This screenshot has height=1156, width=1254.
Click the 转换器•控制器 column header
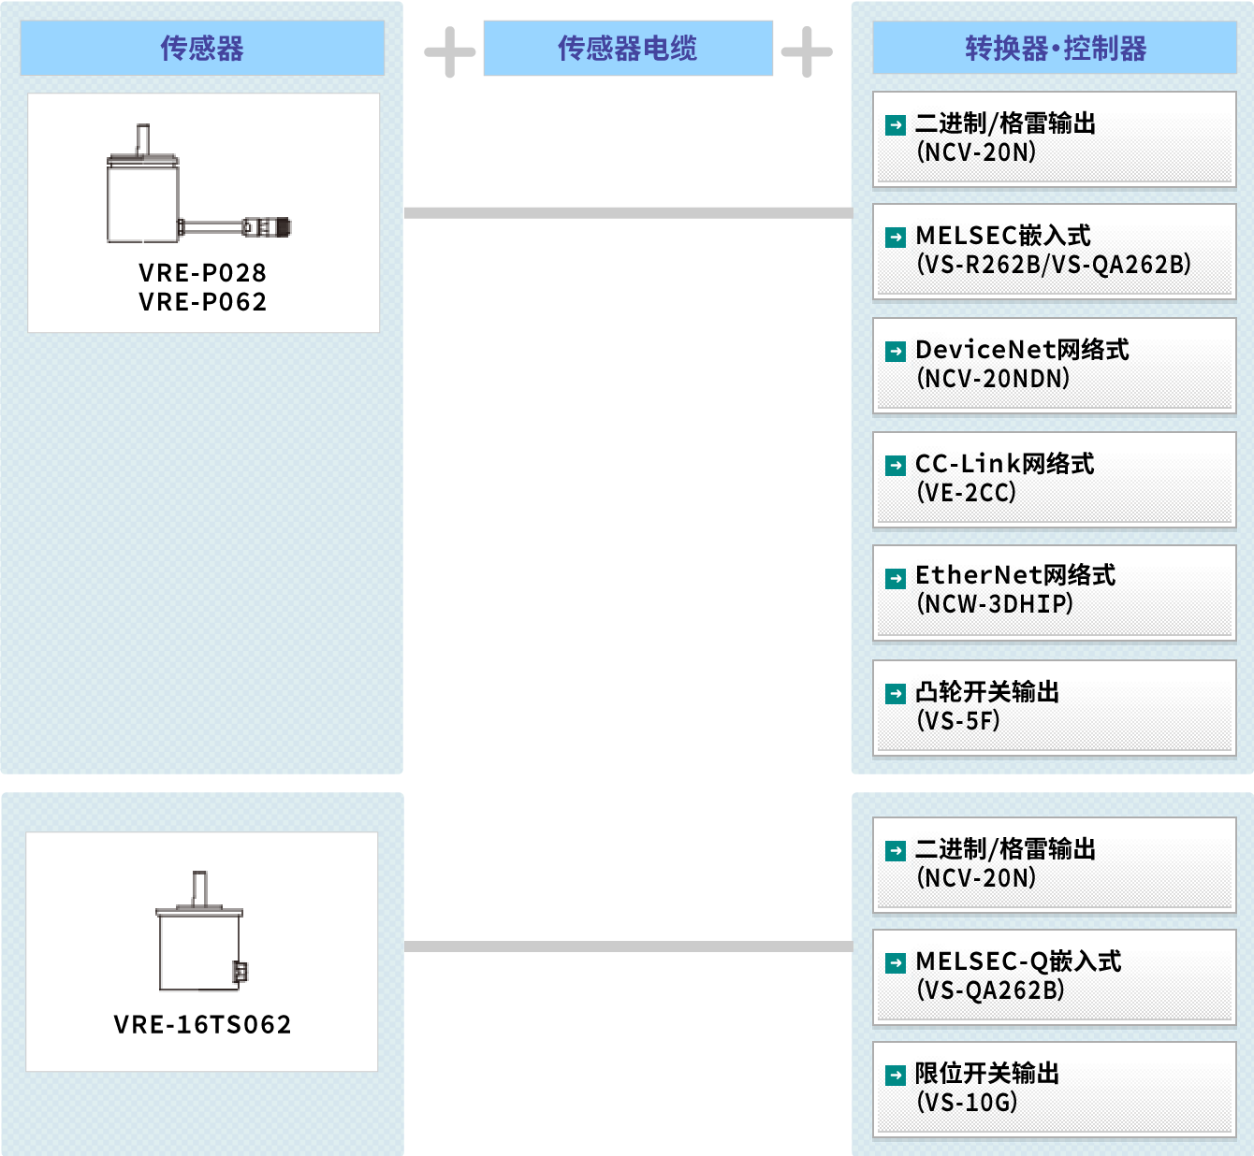[1055, 48]
